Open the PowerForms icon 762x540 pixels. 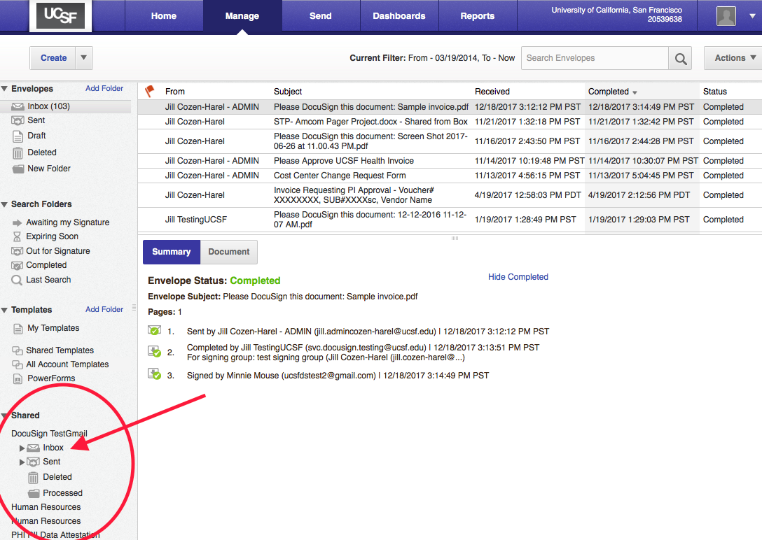tap(18, 379)
